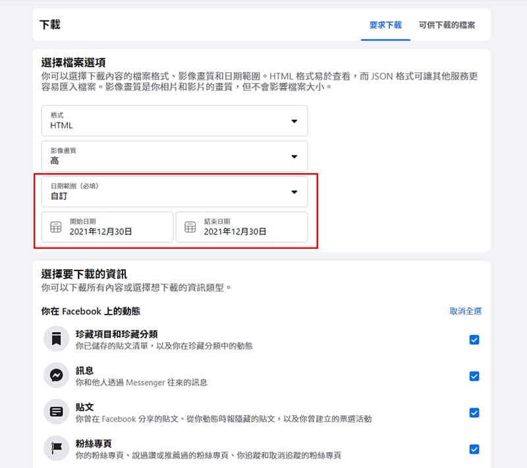Uncheck the 訊息 checkbox

coord(474,377)
